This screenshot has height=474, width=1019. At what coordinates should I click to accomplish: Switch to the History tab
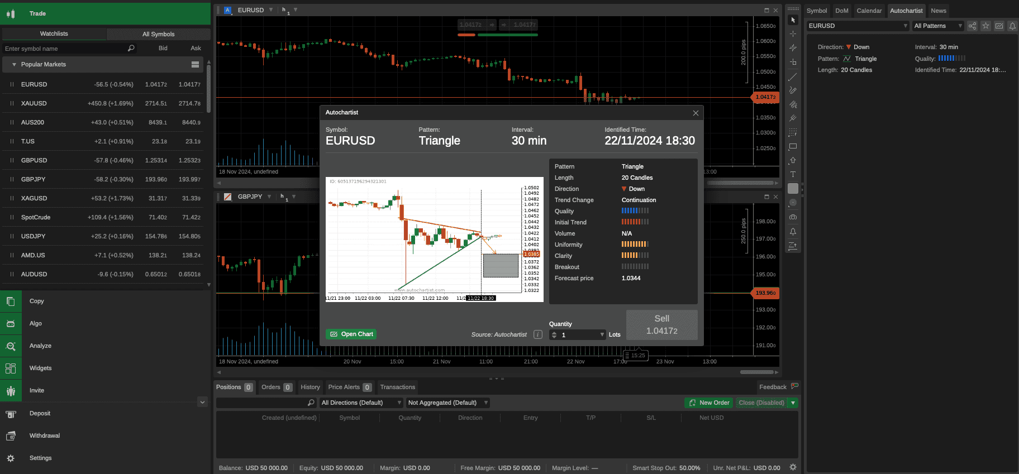click(310, 387)
